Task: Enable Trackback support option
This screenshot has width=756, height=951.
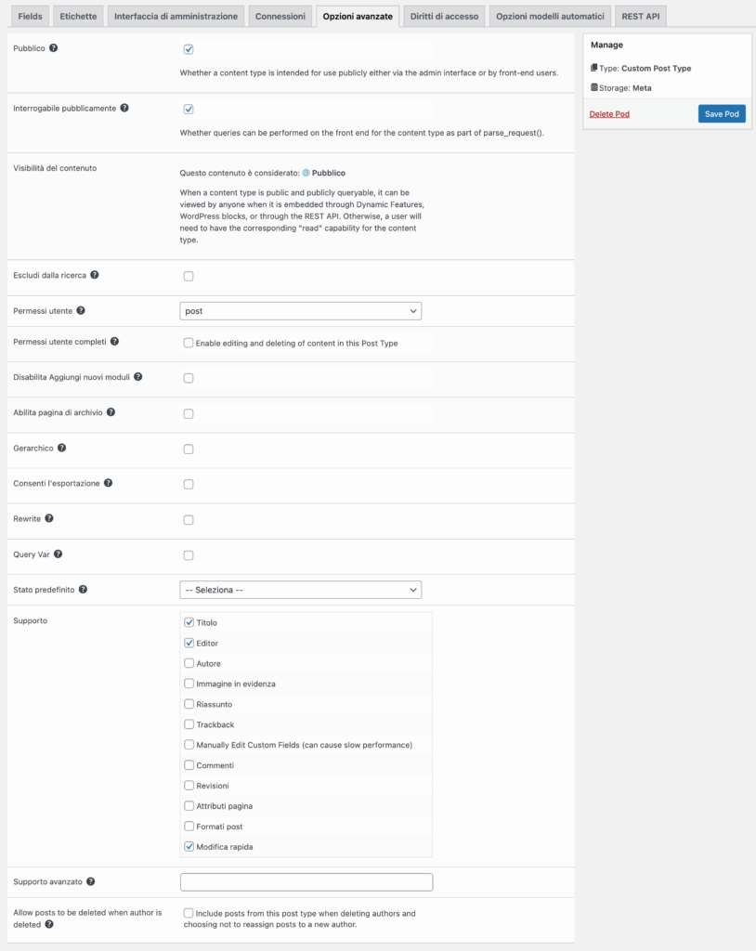Action: coord(189,724)
